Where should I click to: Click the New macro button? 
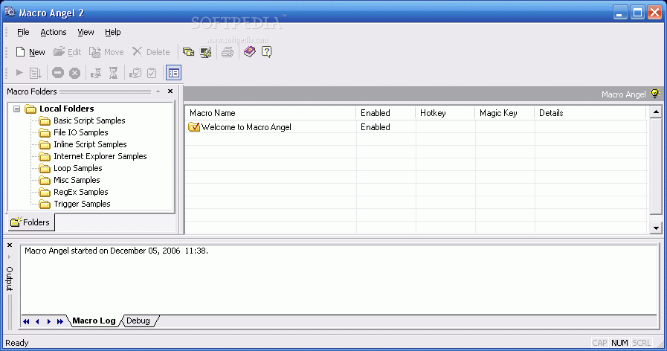[30, 52]
